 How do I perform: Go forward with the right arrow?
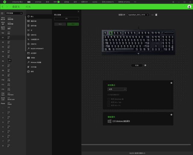[x=7, y=7]
